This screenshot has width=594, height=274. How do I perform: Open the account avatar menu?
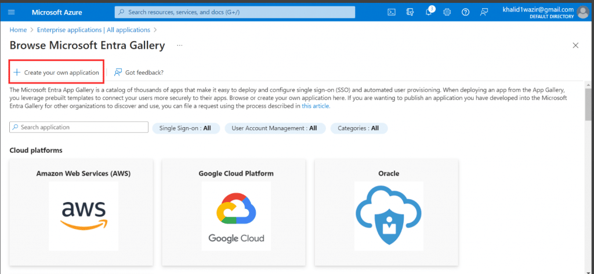(583, 12)
